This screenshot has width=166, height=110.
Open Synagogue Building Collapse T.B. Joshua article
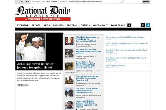pos(86,104)
